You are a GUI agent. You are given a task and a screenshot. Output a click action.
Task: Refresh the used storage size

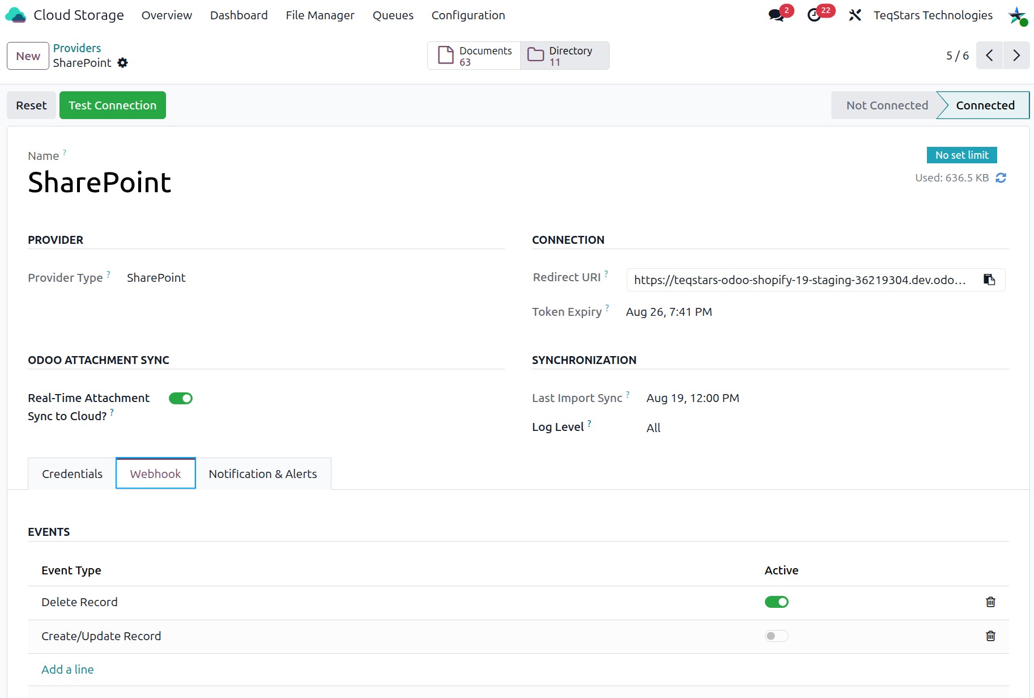(1001, 178)
